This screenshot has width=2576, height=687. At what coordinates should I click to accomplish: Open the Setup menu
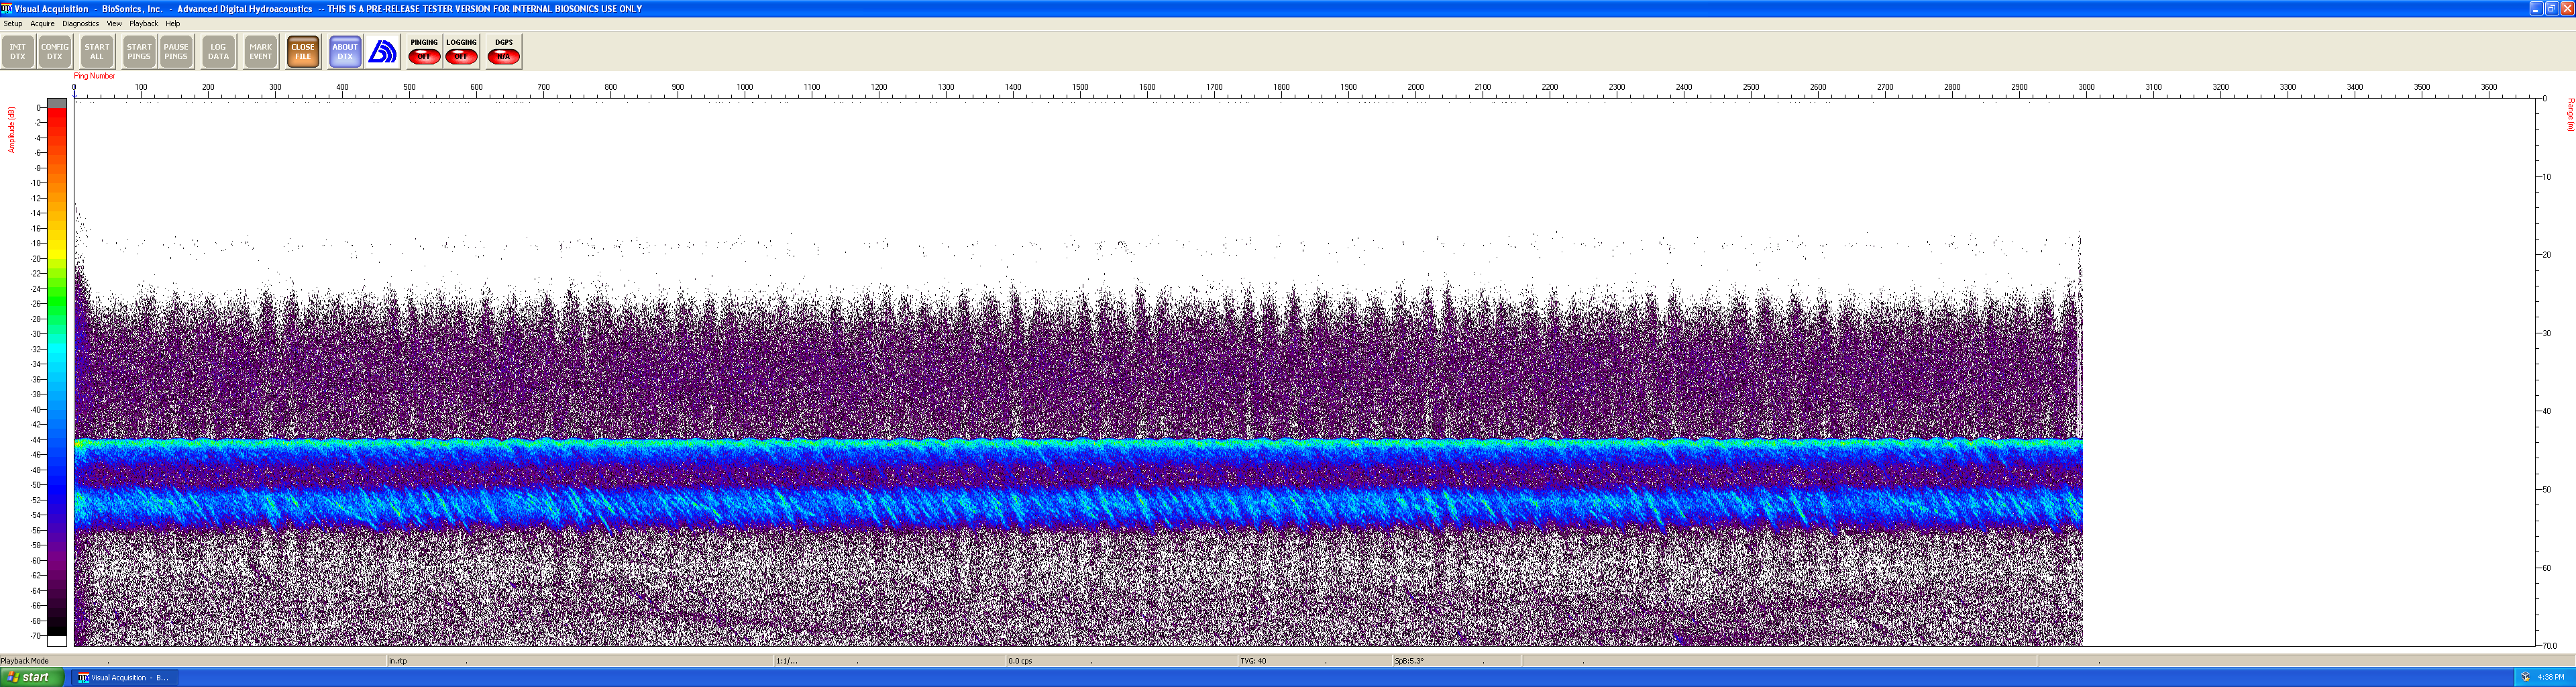click(x=13, y=24)
